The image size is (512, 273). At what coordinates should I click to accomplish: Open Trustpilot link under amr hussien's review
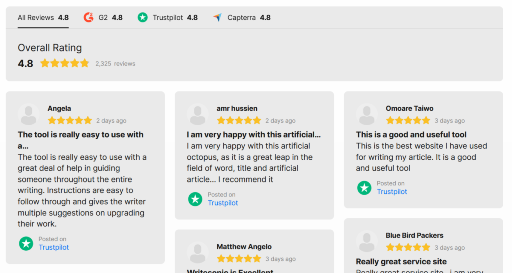(x=223, y=203)
